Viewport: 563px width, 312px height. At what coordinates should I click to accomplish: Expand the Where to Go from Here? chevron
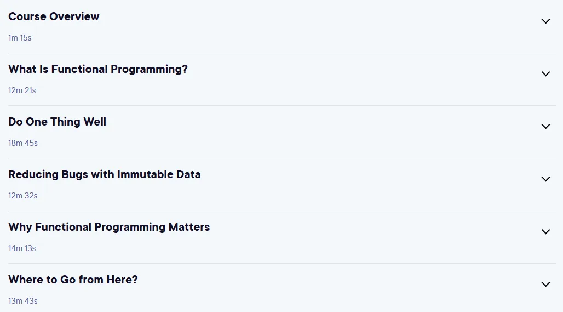point(545,285)
